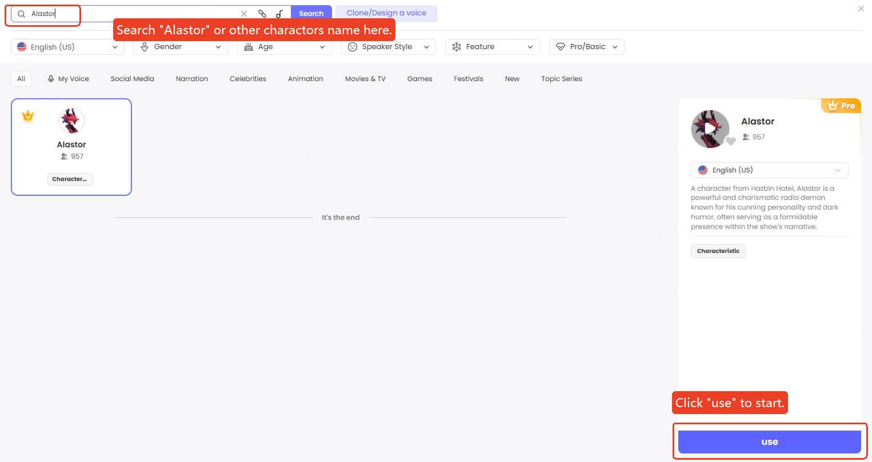Viewport: 872px width, 462px height.
Task: Favorite Alastor with the heart icon
Action: tap(730, 142)
